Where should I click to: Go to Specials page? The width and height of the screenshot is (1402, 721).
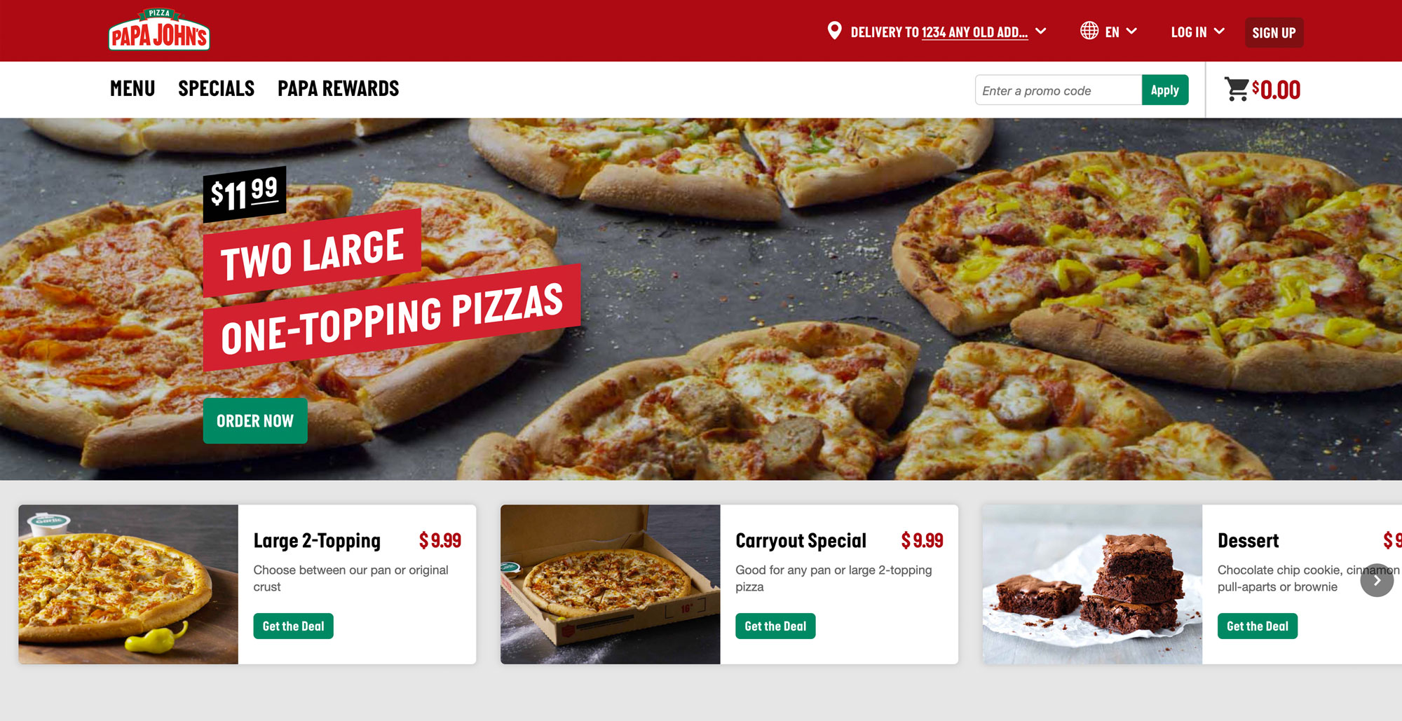click(x=216, y=88)
